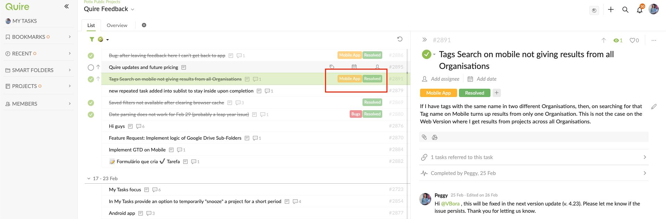Open the status dropdown arrow beside task check
The height and width of the screenshot is (219, 666).
click(434, 54)
